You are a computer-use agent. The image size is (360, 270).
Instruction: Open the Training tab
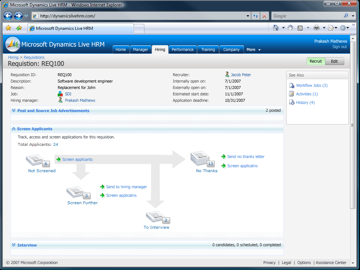tap(208, 49)
